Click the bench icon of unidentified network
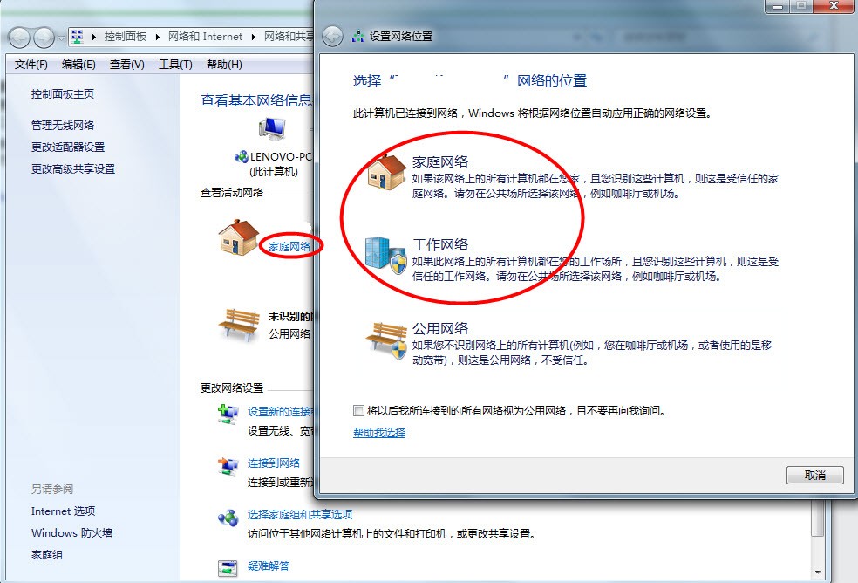Screen dimensions: 858x583 (x=239, y=323)
